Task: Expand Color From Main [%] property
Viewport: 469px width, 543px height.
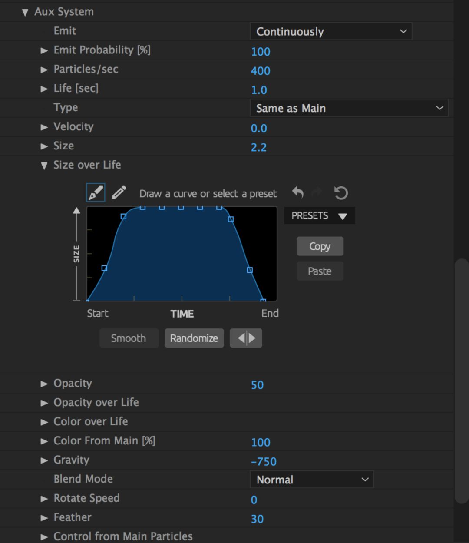Action: point(44,441)
